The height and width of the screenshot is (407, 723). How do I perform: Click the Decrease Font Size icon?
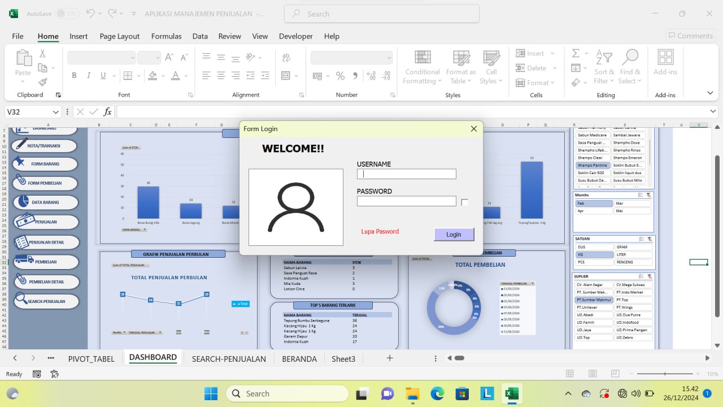pyautogui.click(x=184, y=58)
